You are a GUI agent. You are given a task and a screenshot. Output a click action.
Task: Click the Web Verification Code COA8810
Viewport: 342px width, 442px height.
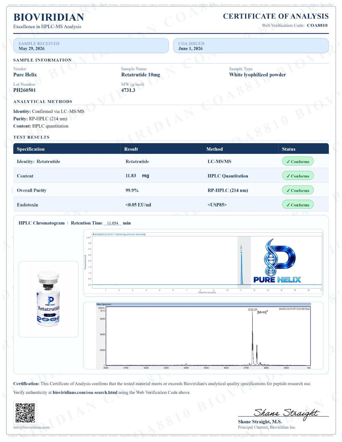pyautogui.click(x=317, y=25)
